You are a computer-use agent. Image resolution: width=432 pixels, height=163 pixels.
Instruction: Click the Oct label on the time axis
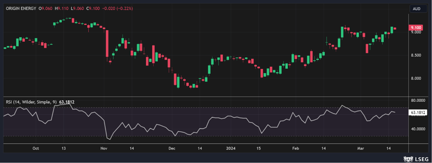click(35, 148)
